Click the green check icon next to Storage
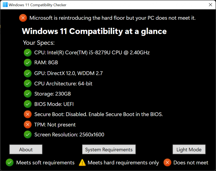Screen dimensions: 216x171 [x=28, y=94]
